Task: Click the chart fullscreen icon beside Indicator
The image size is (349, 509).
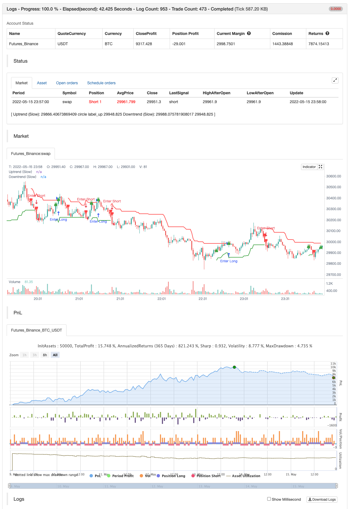Action: click(x=320, y=167)
